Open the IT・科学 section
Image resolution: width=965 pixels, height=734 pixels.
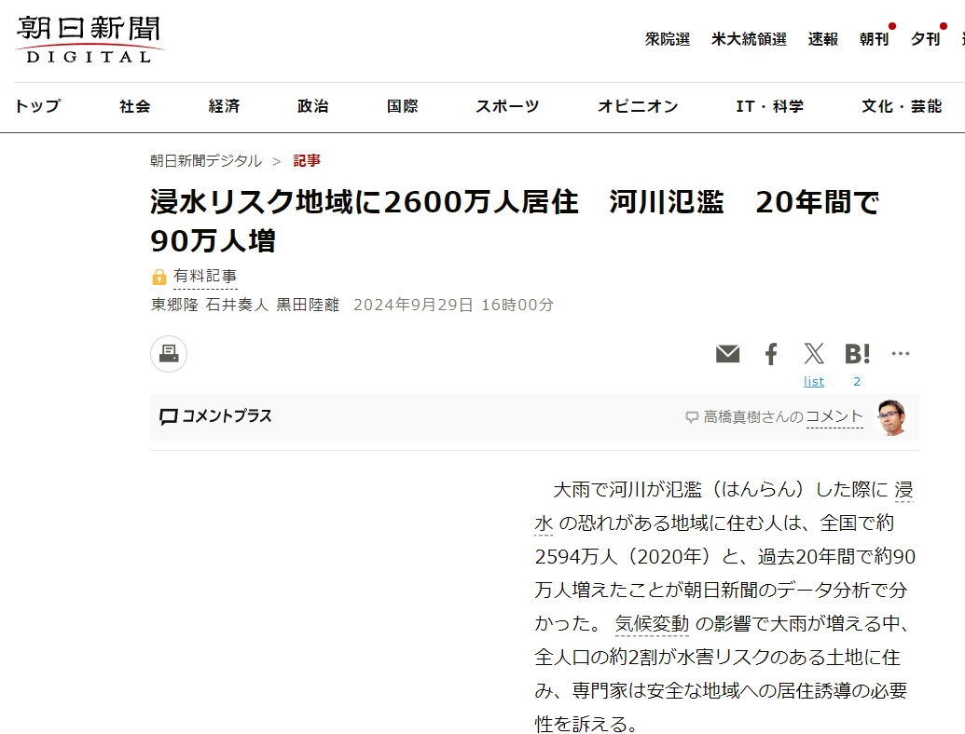[769, 106]
